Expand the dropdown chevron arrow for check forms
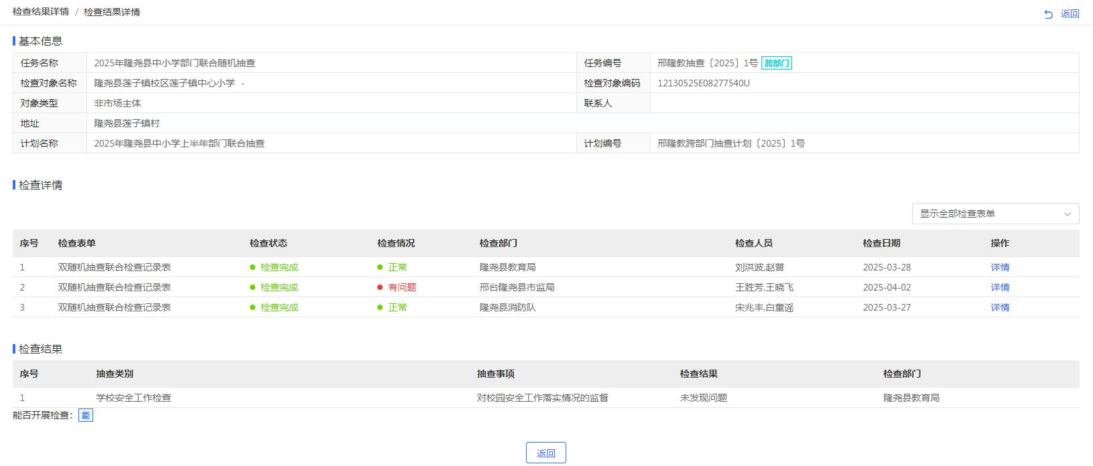1093x466 pixels. coord(1067,214)
